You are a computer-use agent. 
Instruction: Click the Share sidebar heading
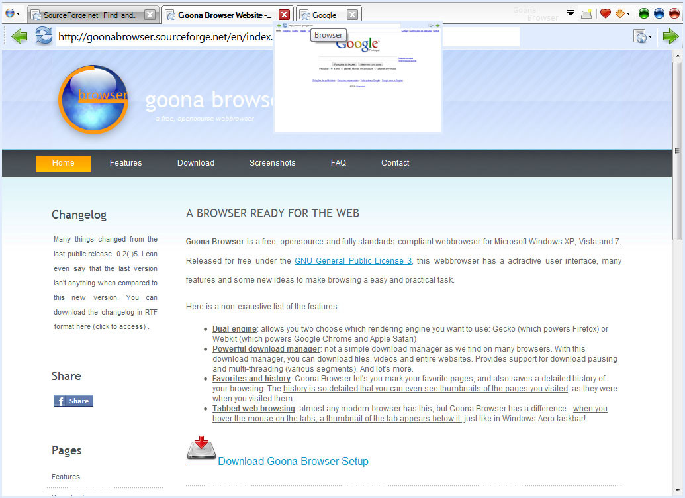[x=66, y=376]
